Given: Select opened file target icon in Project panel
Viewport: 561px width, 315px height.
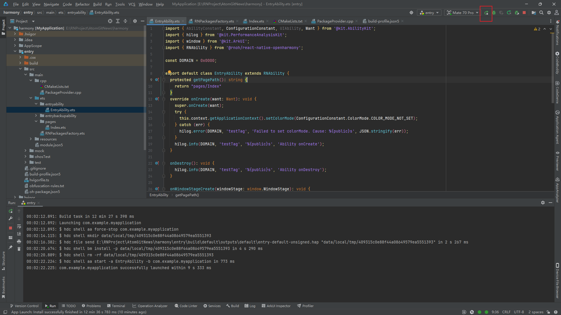Looking at the screenshot, I should coord(110,21).
